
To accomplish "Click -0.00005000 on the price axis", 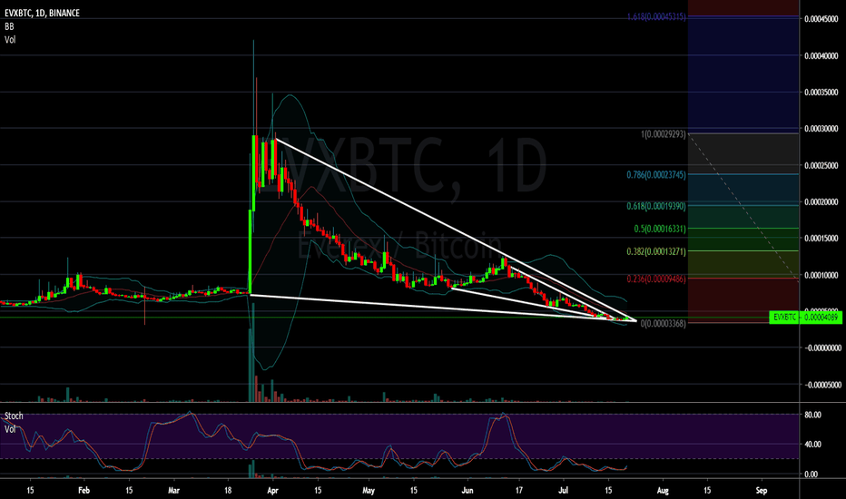I will pyautogui.click(x=822, y=385).
